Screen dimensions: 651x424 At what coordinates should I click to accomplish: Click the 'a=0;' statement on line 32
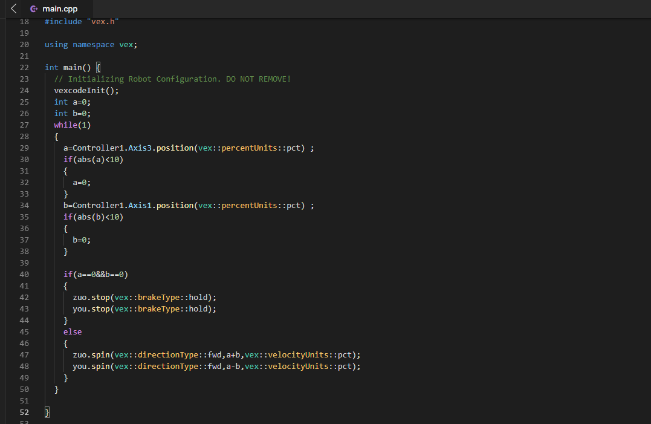[82, 182]
